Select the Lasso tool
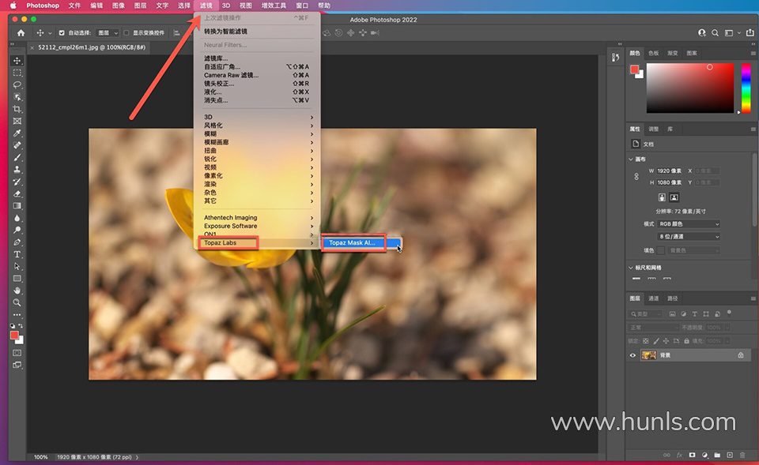 pos(17,84)
